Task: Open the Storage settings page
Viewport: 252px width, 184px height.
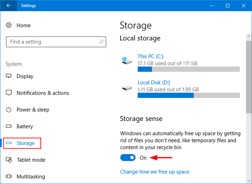Action: coord(25,143)
